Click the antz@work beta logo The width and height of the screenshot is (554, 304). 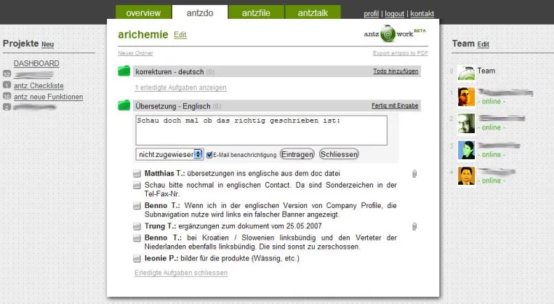[395, 33]
